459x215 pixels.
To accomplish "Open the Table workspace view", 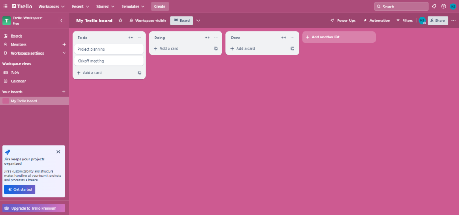I will [x=15, y=72].
